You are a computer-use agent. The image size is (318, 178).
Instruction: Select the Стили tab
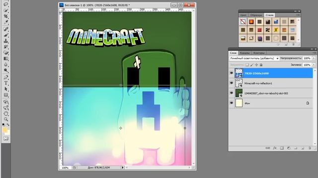click(269, 15)
